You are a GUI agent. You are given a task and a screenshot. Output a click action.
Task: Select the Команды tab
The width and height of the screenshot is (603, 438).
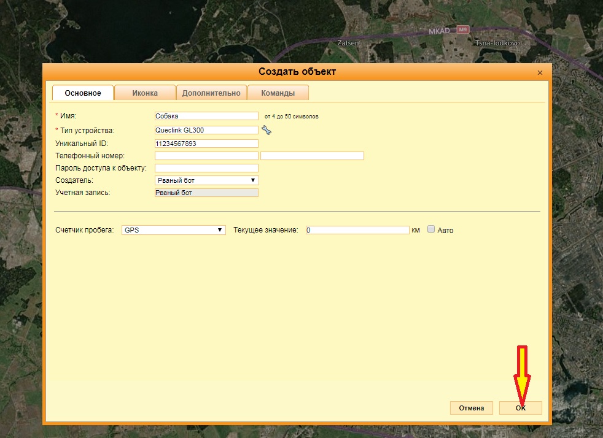pyautogui.click(x=278, y=93)
